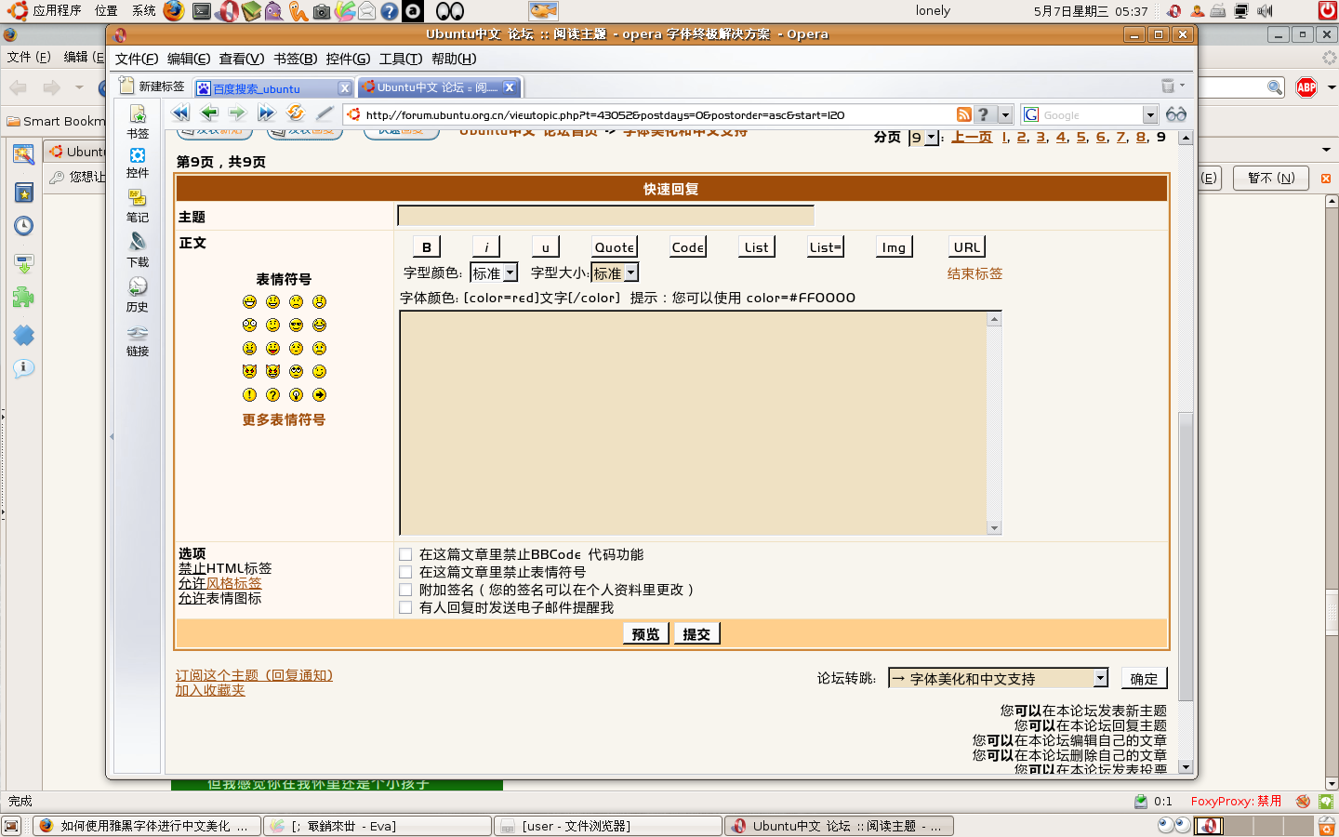Click the RSS feed icon in address bar

pos(964,114)
